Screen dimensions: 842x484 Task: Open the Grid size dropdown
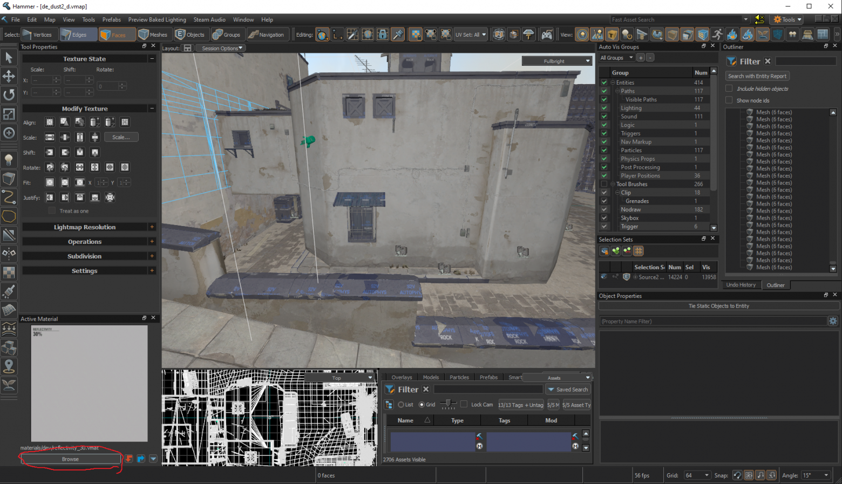click(x=697, y=475)
